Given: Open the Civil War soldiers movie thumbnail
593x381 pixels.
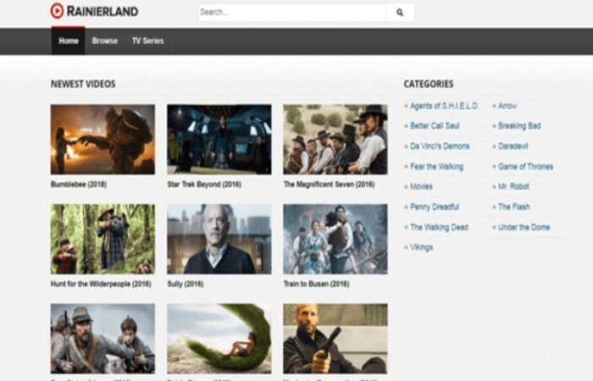Looking at the screenshot, I should coord(103,339).
